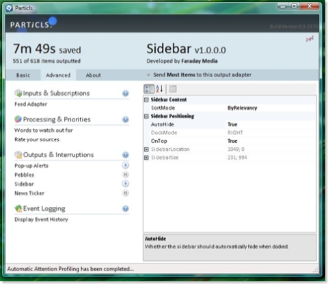Viewport: 328px width, 284px height.
Task: Open Feed Adapter settings
Action: [31, 104]
